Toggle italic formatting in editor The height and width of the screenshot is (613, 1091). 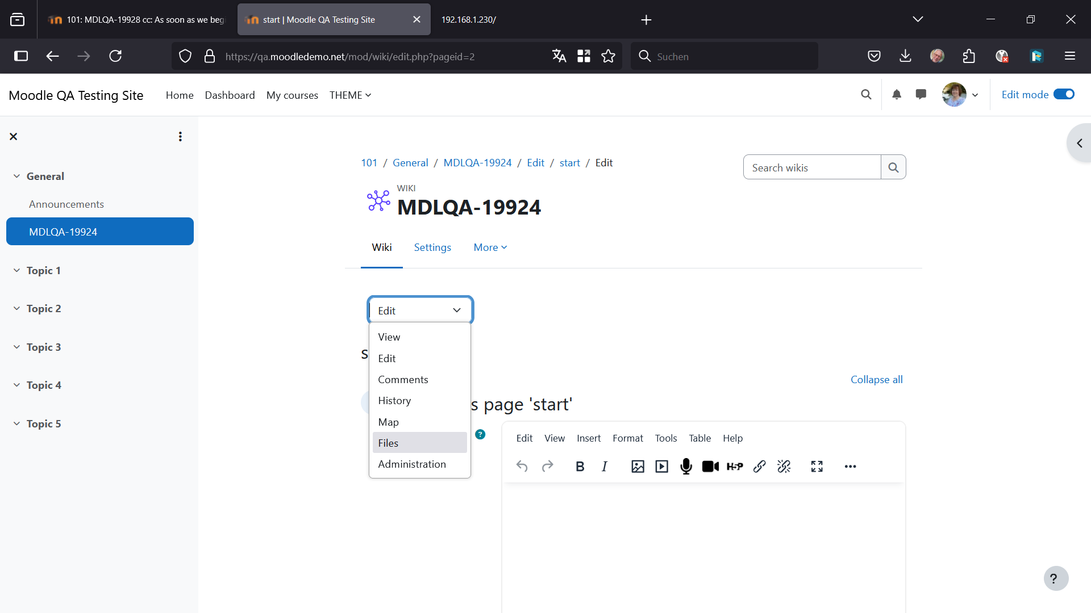pos(605,467)
